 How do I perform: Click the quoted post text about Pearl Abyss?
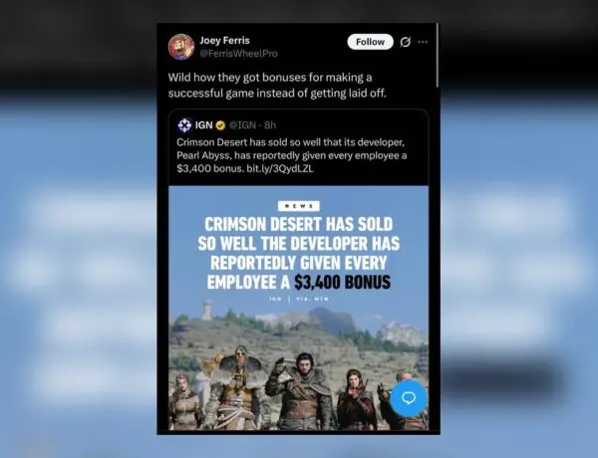[292, 155]
